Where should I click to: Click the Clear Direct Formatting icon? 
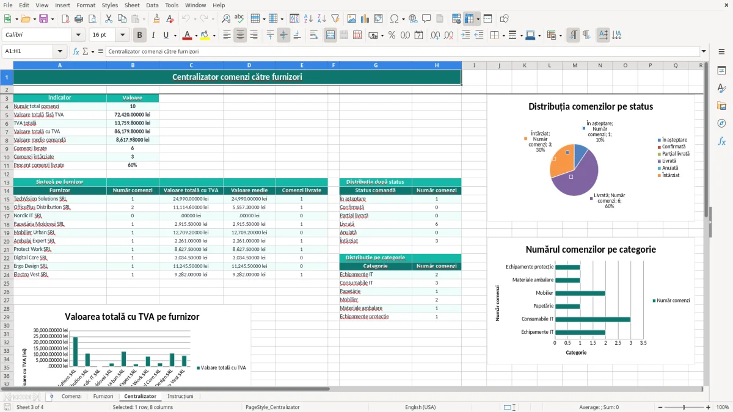tap(170, 19)
